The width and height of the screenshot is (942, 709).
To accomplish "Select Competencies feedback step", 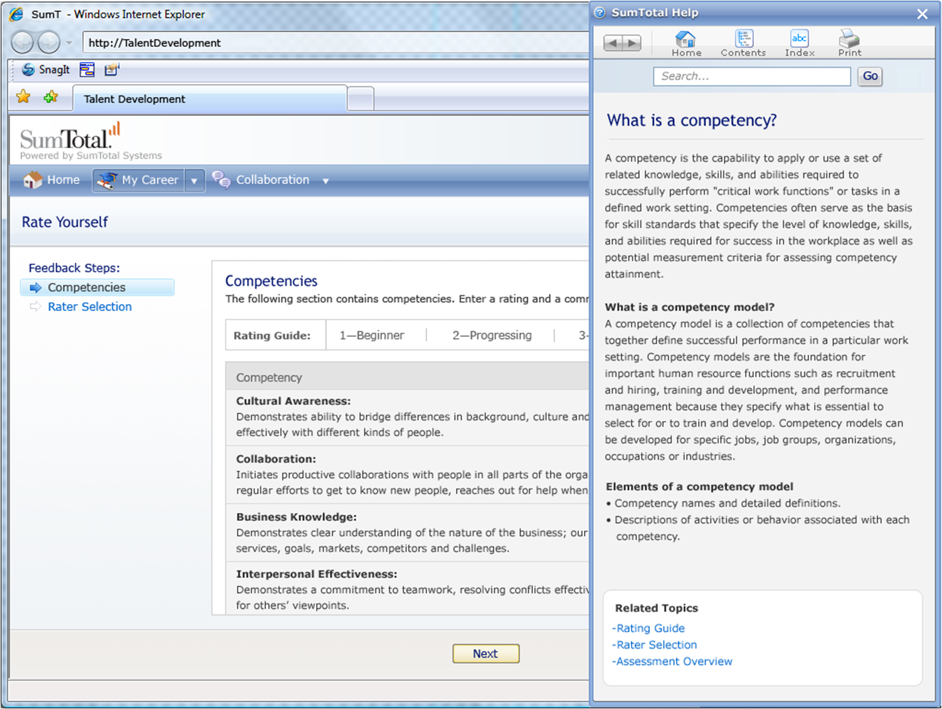I will [97, 287].
